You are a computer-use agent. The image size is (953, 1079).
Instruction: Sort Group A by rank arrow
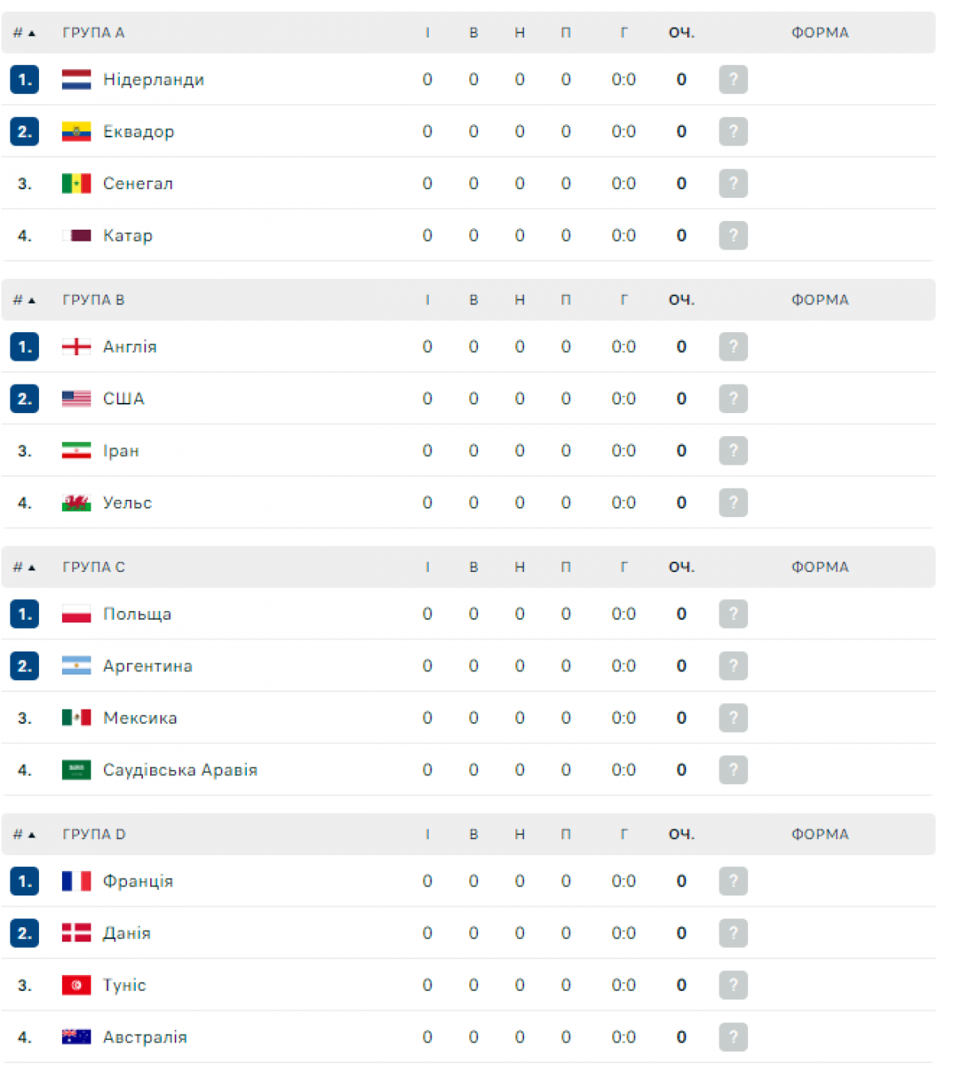click(32, 33)
